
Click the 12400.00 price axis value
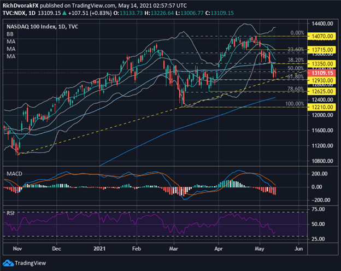coord(322,100)
